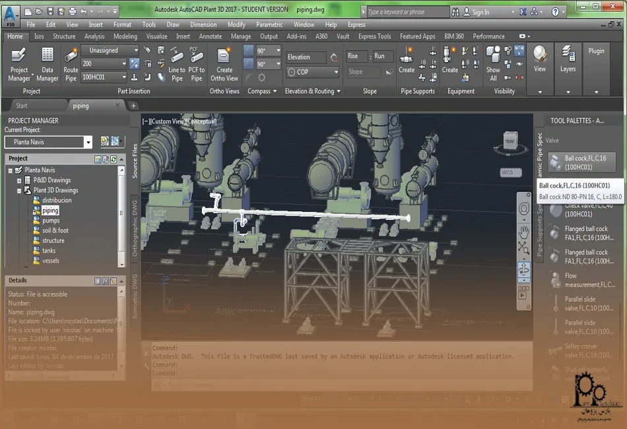The height and width of the screenshot is (429, 627).
Task: Toggle the WCS coordinate badge
Action: tap(511, 173)
